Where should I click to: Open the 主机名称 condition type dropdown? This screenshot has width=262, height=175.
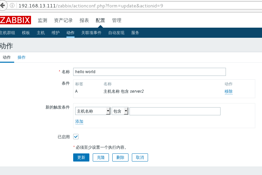pos(93,111)
